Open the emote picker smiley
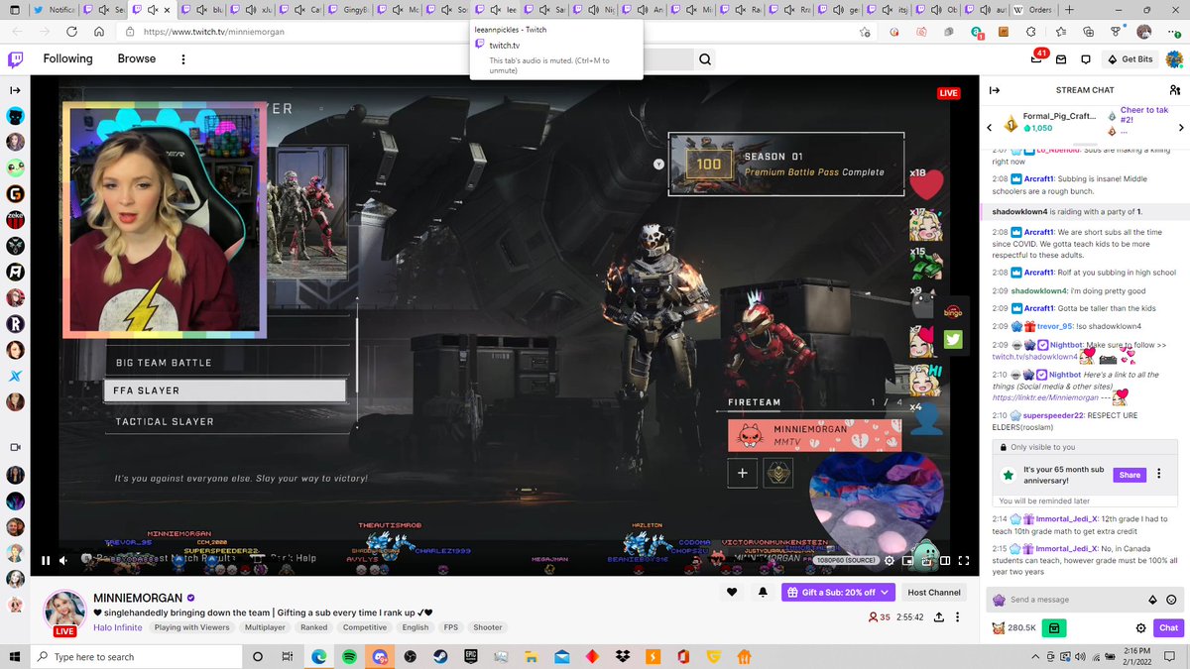The height and width of the screenshot is (669, 1190). click(x=1171, y=600)
